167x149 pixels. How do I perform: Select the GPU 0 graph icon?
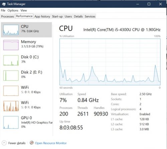click(x=11, y=122)
